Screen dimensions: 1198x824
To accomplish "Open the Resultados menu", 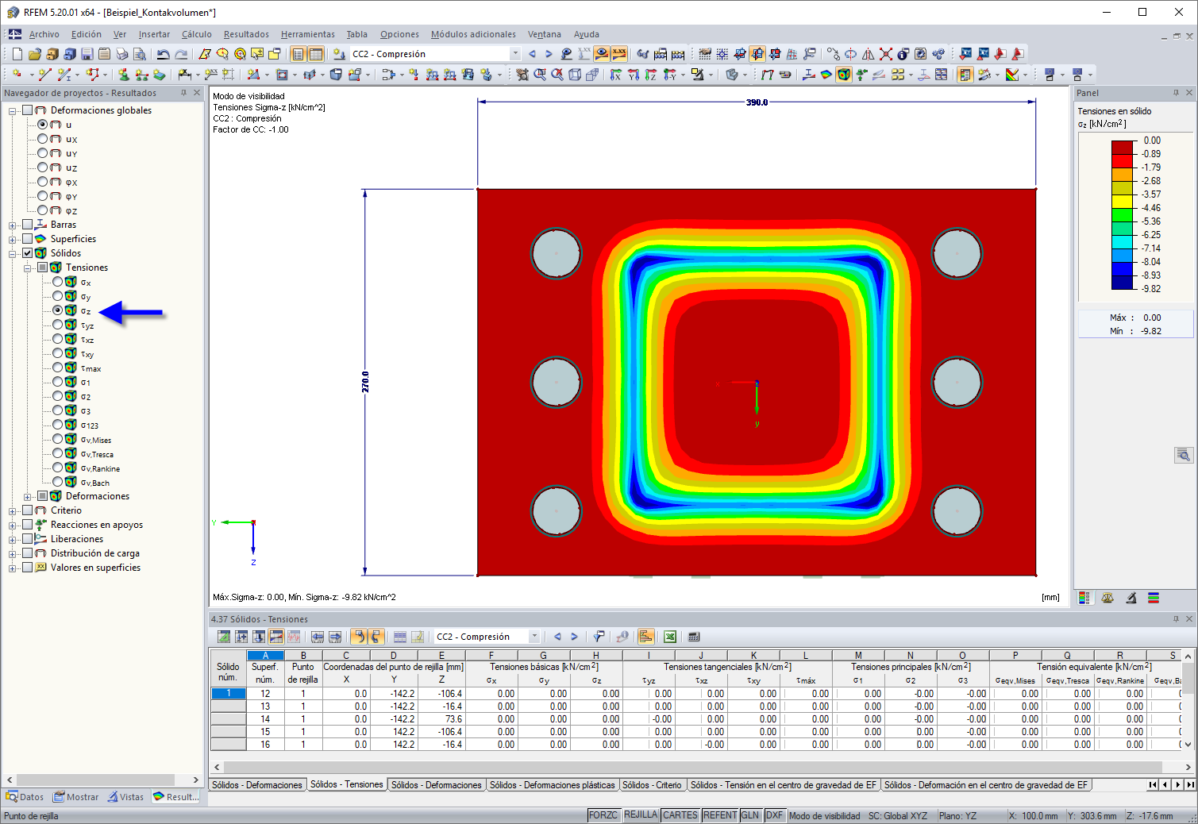I will tap(246, 34).
